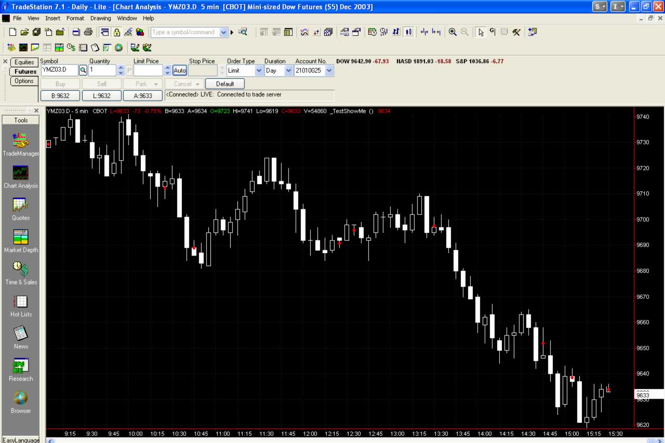Launch the Browser from the sidebar
Screen dimensions: 665x443
[21, 402]
